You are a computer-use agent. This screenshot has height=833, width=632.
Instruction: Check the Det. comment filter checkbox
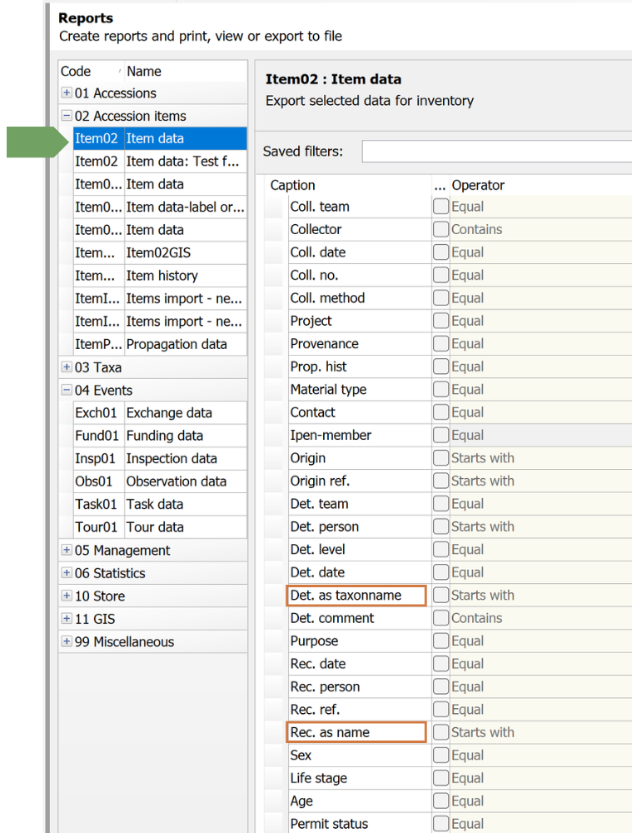[440, 618]
